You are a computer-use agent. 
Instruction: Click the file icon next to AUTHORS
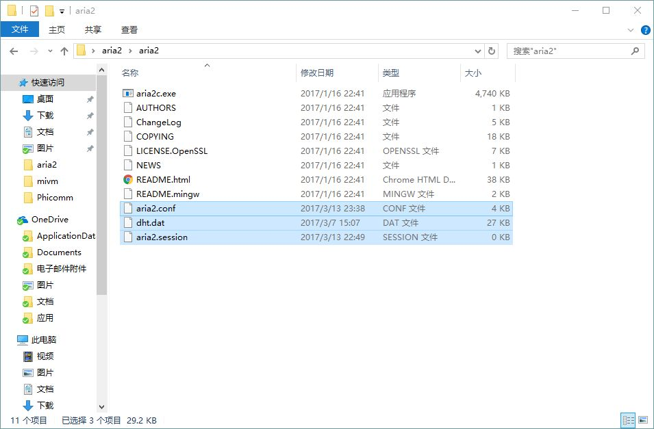pyautogui.click(x=128, y=107)
